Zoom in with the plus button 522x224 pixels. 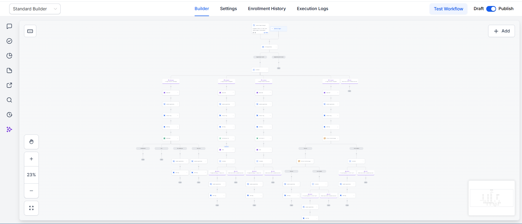tap(31, 159)
